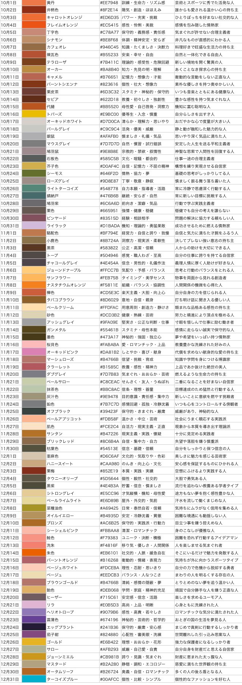The height and width of the screenshot is (685, 242).
Task: Select the color name パールグレイ
Action: [x=58, y=129]
